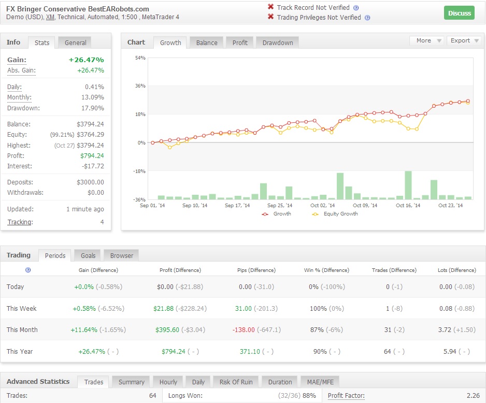Click the Gain label in Info panel
The width and height of the screenshot is (486, 403).
[x=17, y=60]
